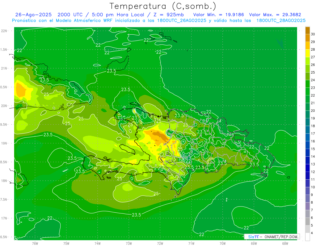Click the purple legend swatch between 8 and 9
The width and height of the screenshot is (320, 247).
307,199
